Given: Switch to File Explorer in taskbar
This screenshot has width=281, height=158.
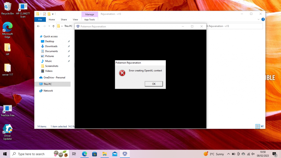Looking at the screenshot, I should click(105, 154).
